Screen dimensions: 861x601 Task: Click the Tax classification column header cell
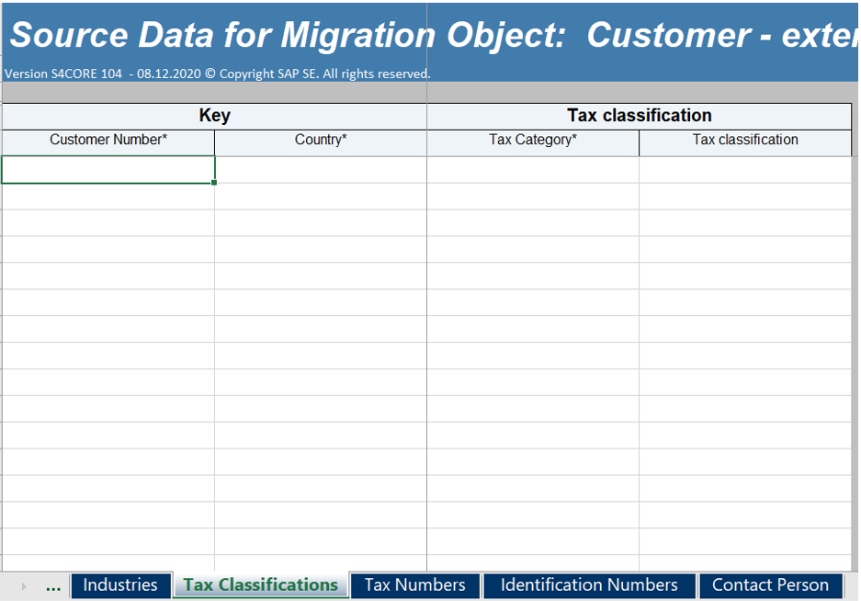(x=745, y=142)
